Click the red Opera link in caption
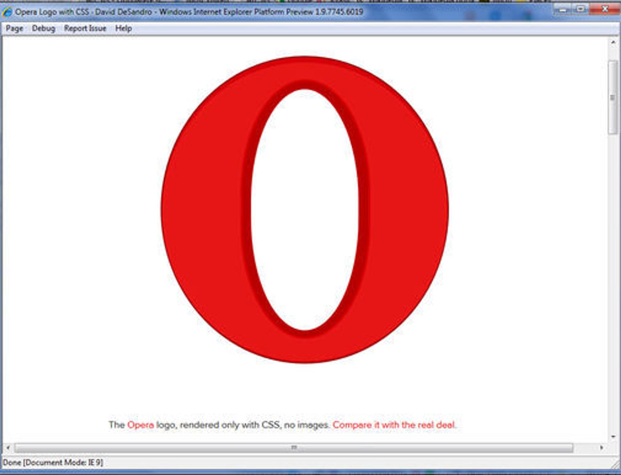This screenshot has width=621, height=475. tap(140, 425)
